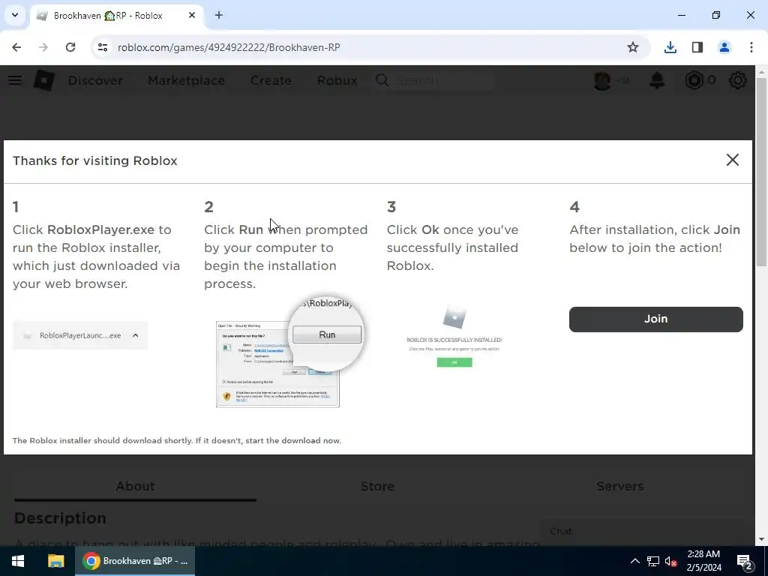
Task: Open the tab search dropdown arrow
Action: [x=15, y=15]
